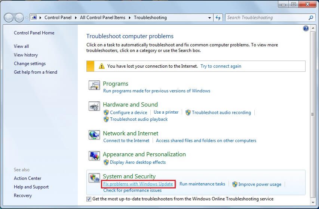Viewport: 319px width, 209px height.
Task: Click the Network and Internet globe icon
Action: [94, 135]
